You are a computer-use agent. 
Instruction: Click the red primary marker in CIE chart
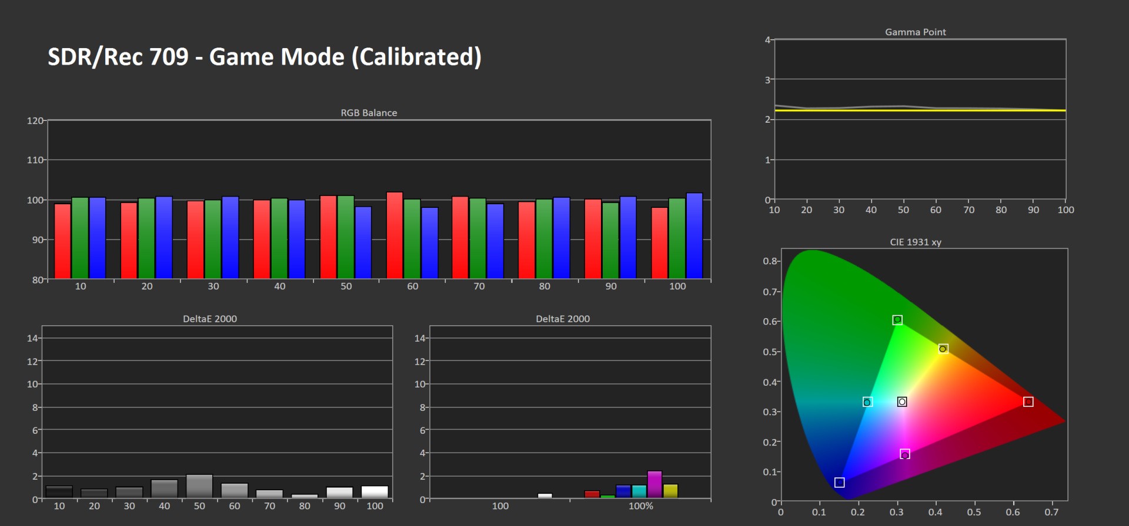(1028, 402)
